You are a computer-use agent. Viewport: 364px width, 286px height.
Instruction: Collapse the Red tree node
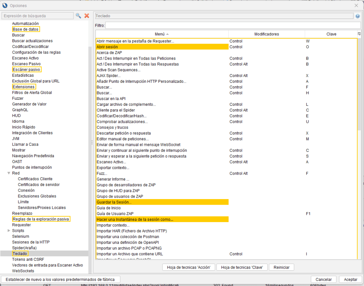(x=9, y=173)
